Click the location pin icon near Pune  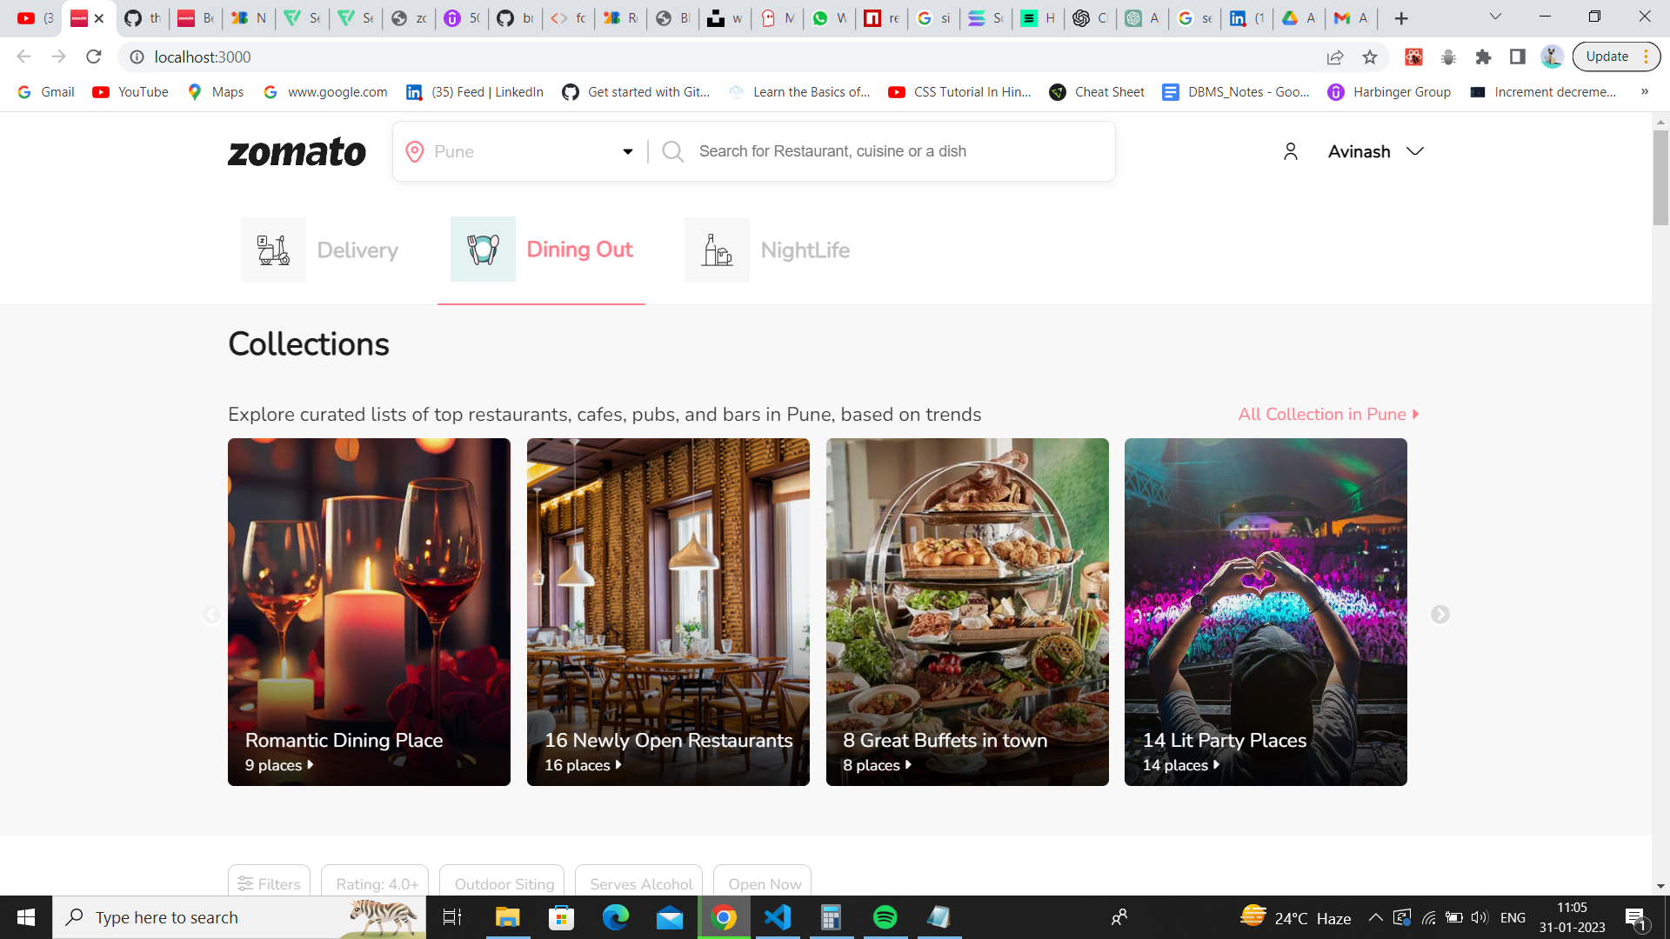coord(415,151)
